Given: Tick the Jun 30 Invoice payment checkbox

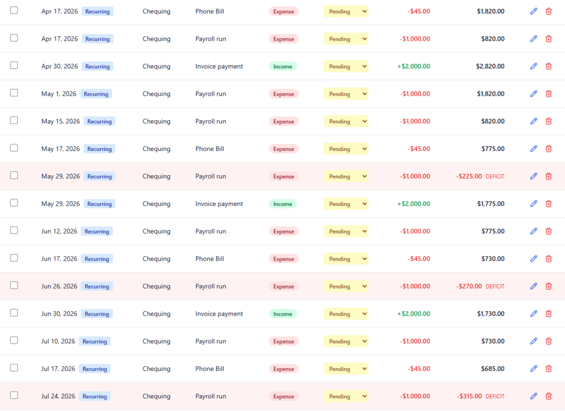Looking at the screenshot, I should click(x=14, y=313).
